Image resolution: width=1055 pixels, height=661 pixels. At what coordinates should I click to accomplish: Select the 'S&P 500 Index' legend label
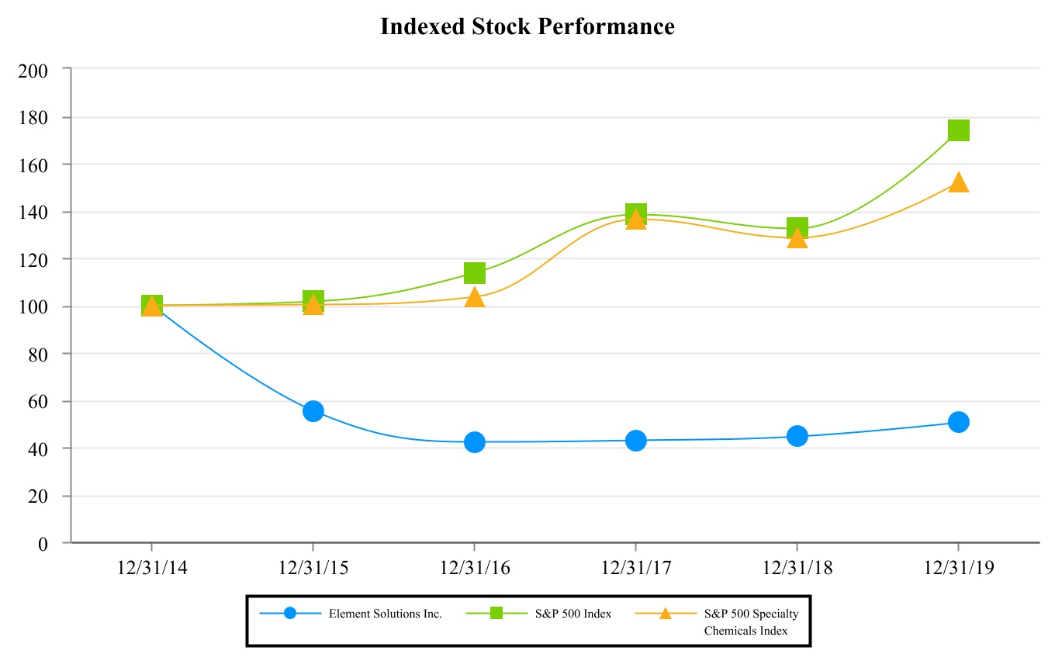[x=573, y=614]
